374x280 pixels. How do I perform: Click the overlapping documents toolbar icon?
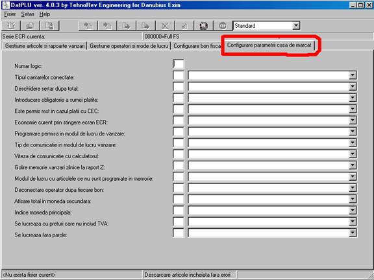point(30,26)
